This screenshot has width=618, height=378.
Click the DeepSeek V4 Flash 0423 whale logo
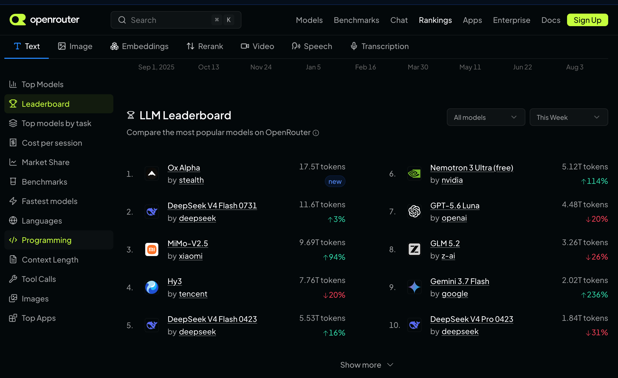point(152,325)
